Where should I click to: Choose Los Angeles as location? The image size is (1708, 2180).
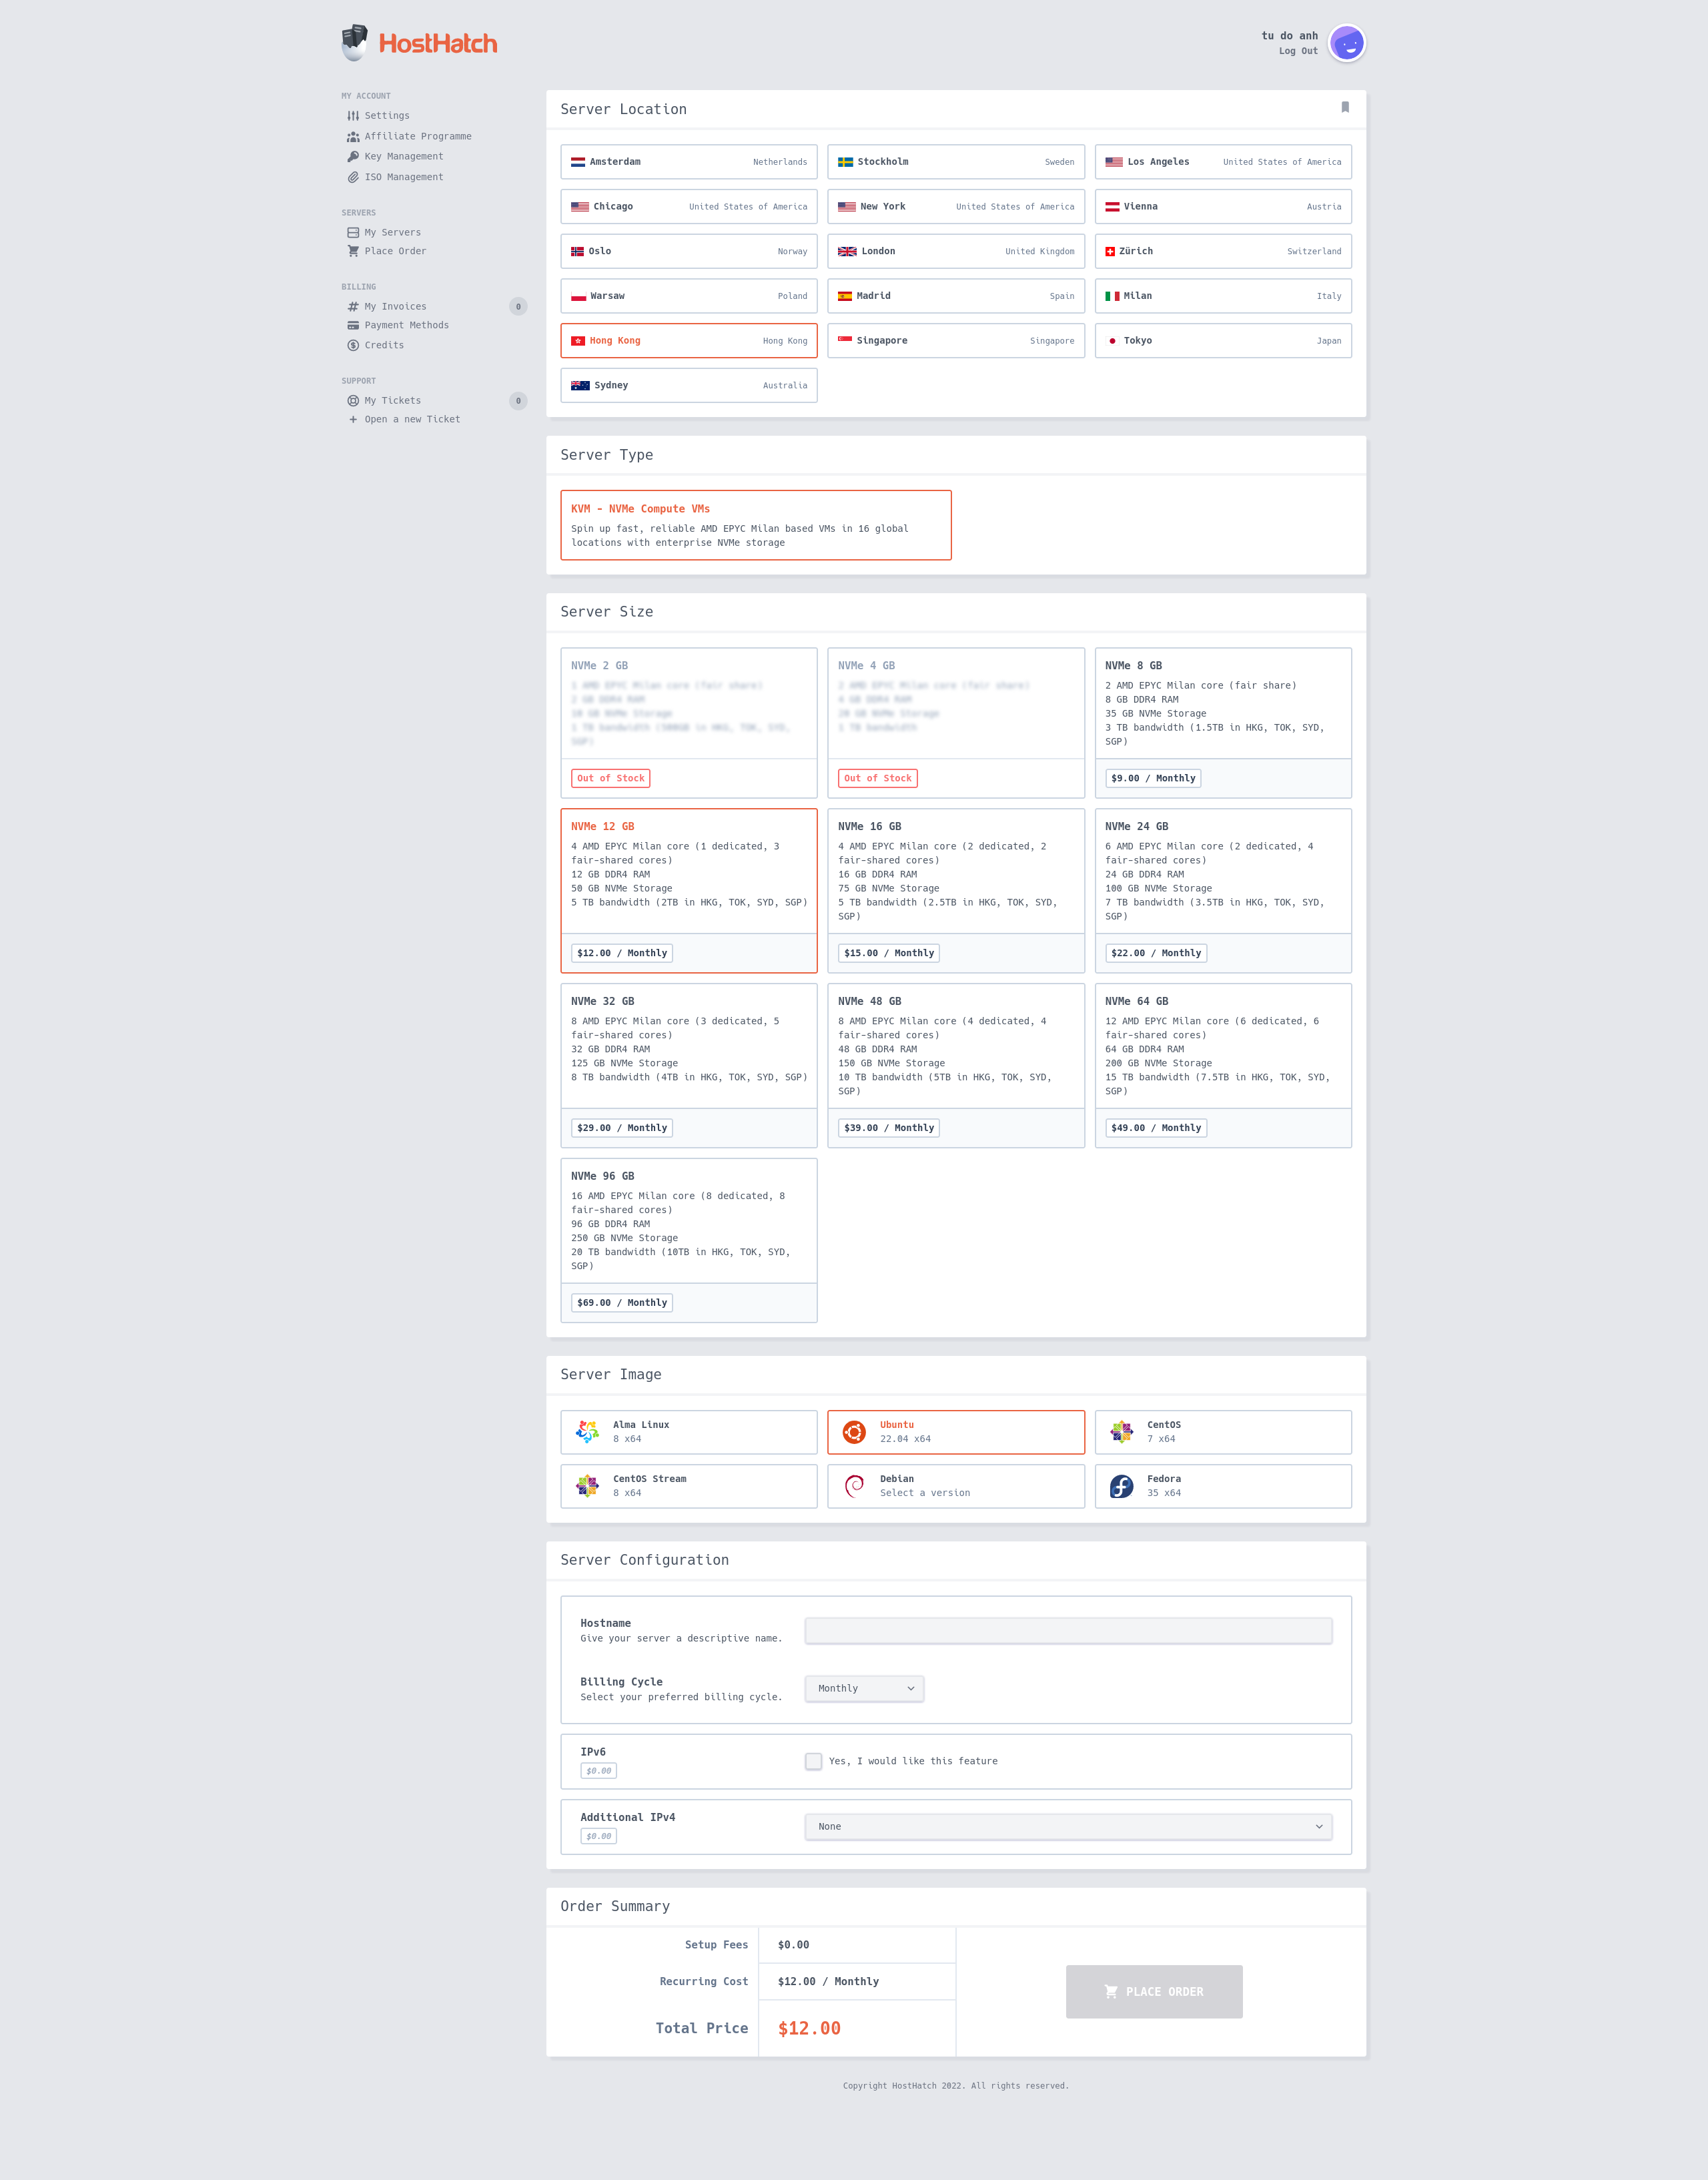coord(1223,162)
